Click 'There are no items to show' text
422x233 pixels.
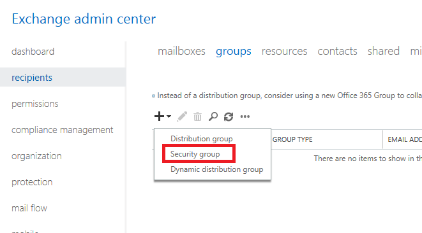click(x=368, y=159)
